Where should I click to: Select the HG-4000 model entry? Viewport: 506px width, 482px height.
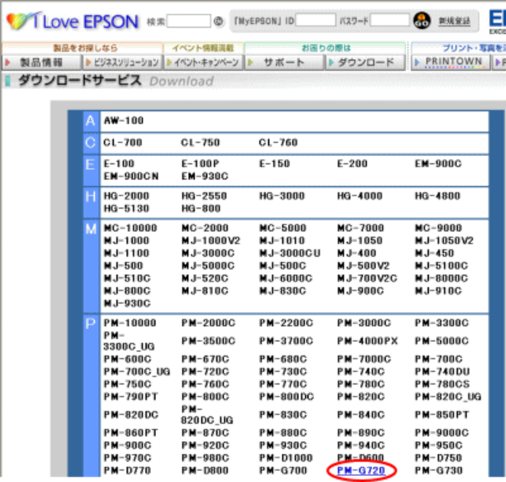(360, 196)
